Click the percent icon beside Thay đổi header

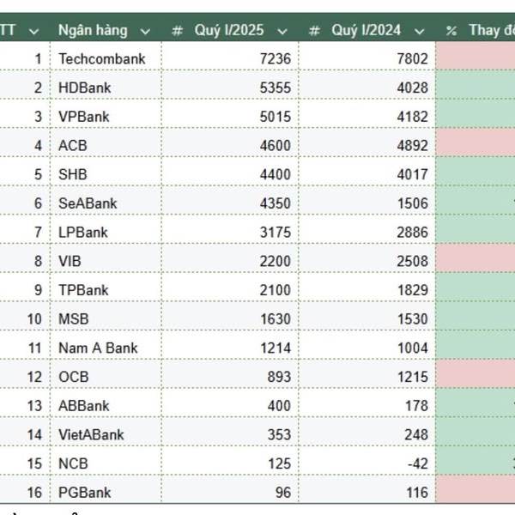[x=451, y=31]
